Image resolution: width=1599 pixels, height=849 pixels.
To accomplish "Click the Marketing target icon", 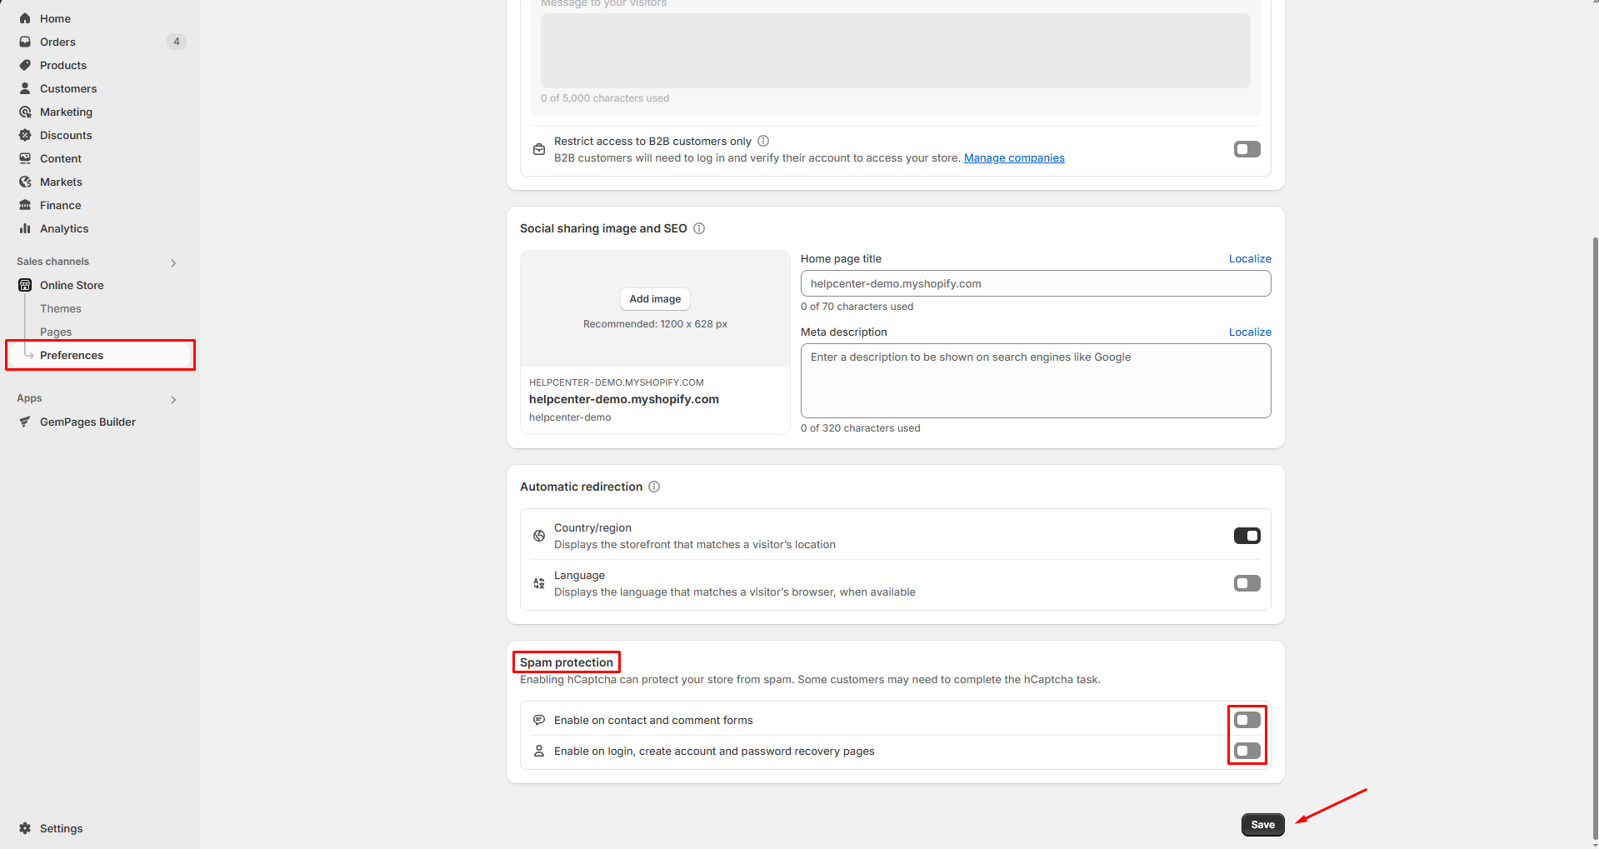I will point(25,112).
